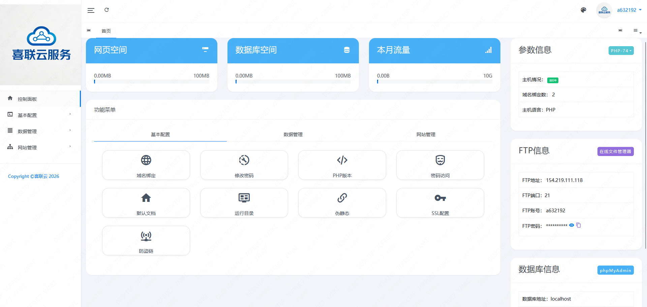Show FTP password using eye icon
Screen dimensions: 647x307
pyautogui.click(x=572, y=225)
